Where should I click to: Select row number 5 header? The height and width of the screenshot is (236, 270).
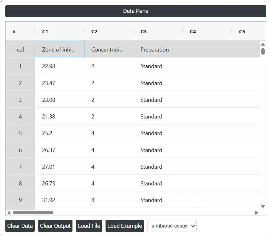20,133
